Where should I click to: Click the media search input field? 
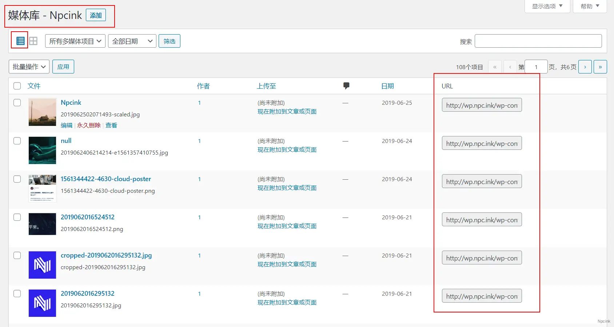[x=538, y=41]
